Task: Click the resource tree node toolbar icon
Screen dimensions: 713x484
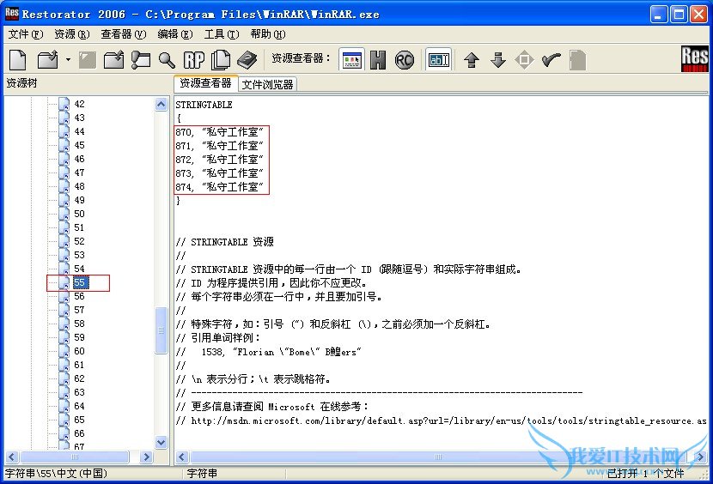Action: pos(141,59)
